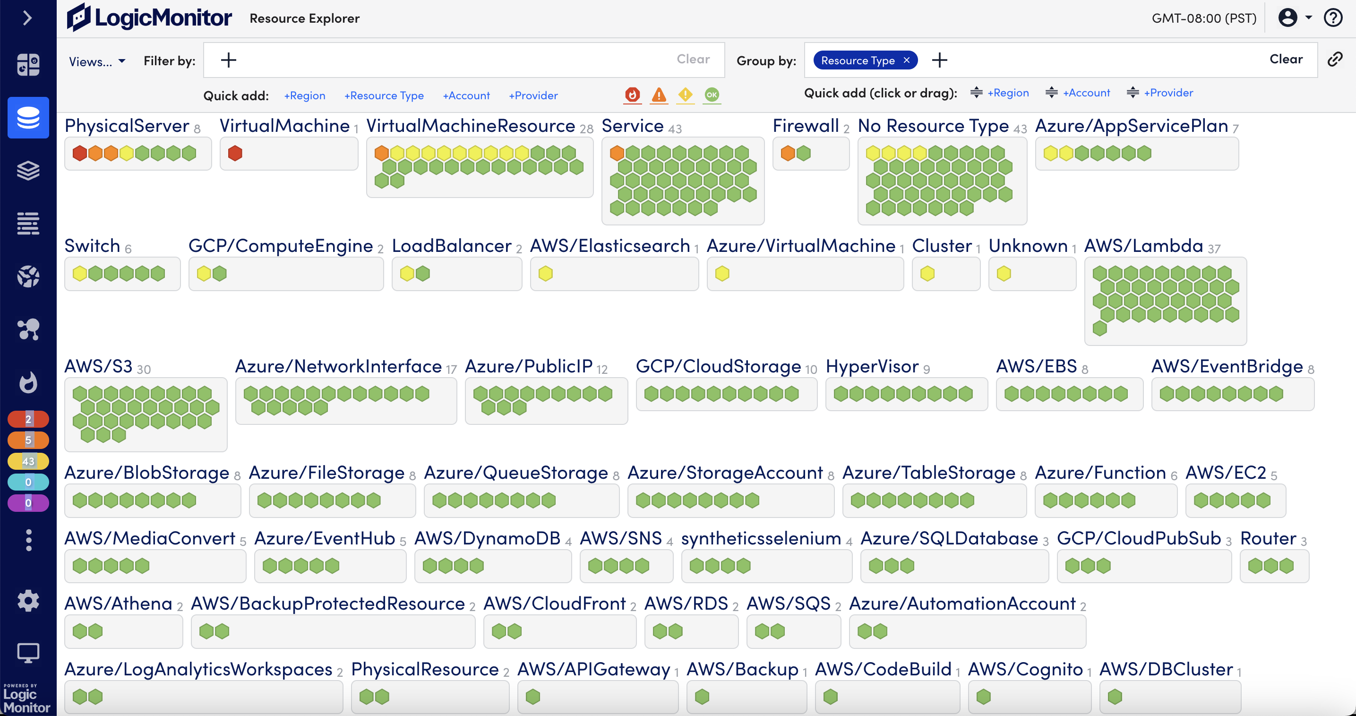Open the globe/websites icon in the left navigation
The height and width of the screenshot is (716, 1356).
(28, 276)
